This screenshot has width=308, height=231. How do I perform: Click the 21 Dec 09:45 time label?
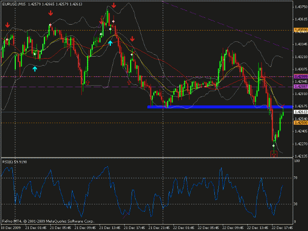tap(85, 228)
